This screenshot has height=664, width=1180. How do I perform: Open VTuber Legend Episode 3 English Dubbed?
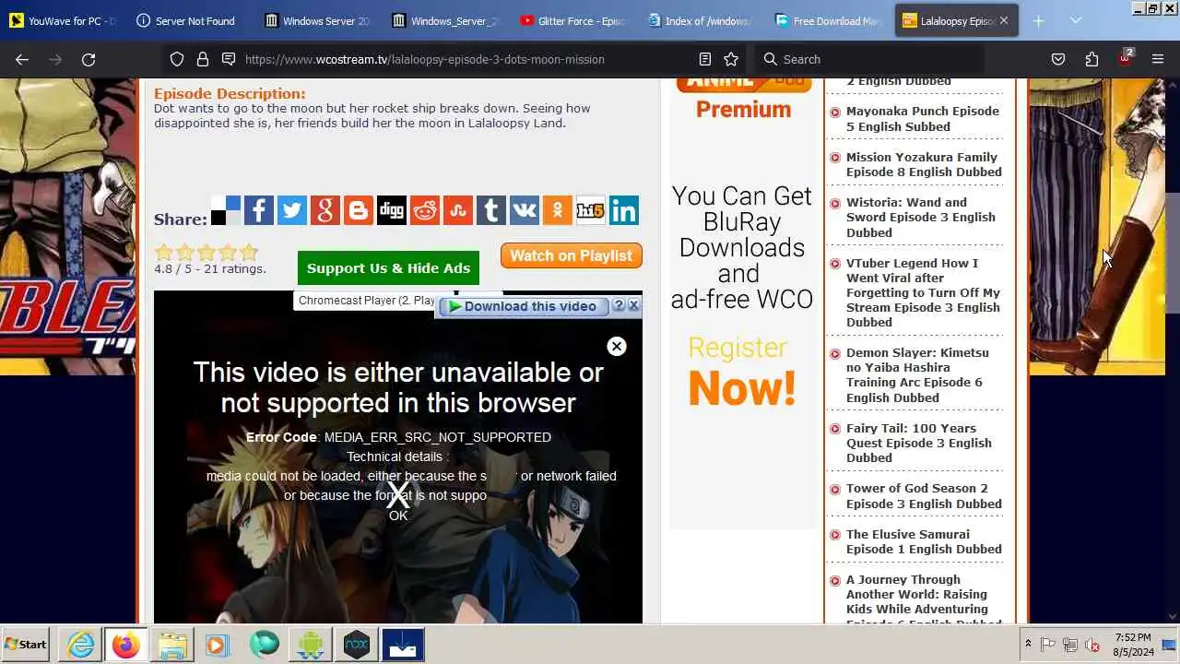(923, 292)
